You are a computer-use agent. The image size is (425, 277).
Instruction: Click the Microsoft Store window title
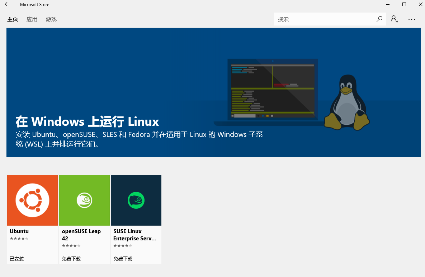(x=35, y=5)
